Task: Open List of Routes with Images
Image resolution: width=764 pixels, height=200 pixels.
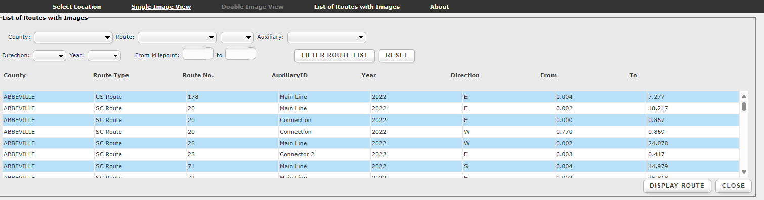Action: click(357, 7)
